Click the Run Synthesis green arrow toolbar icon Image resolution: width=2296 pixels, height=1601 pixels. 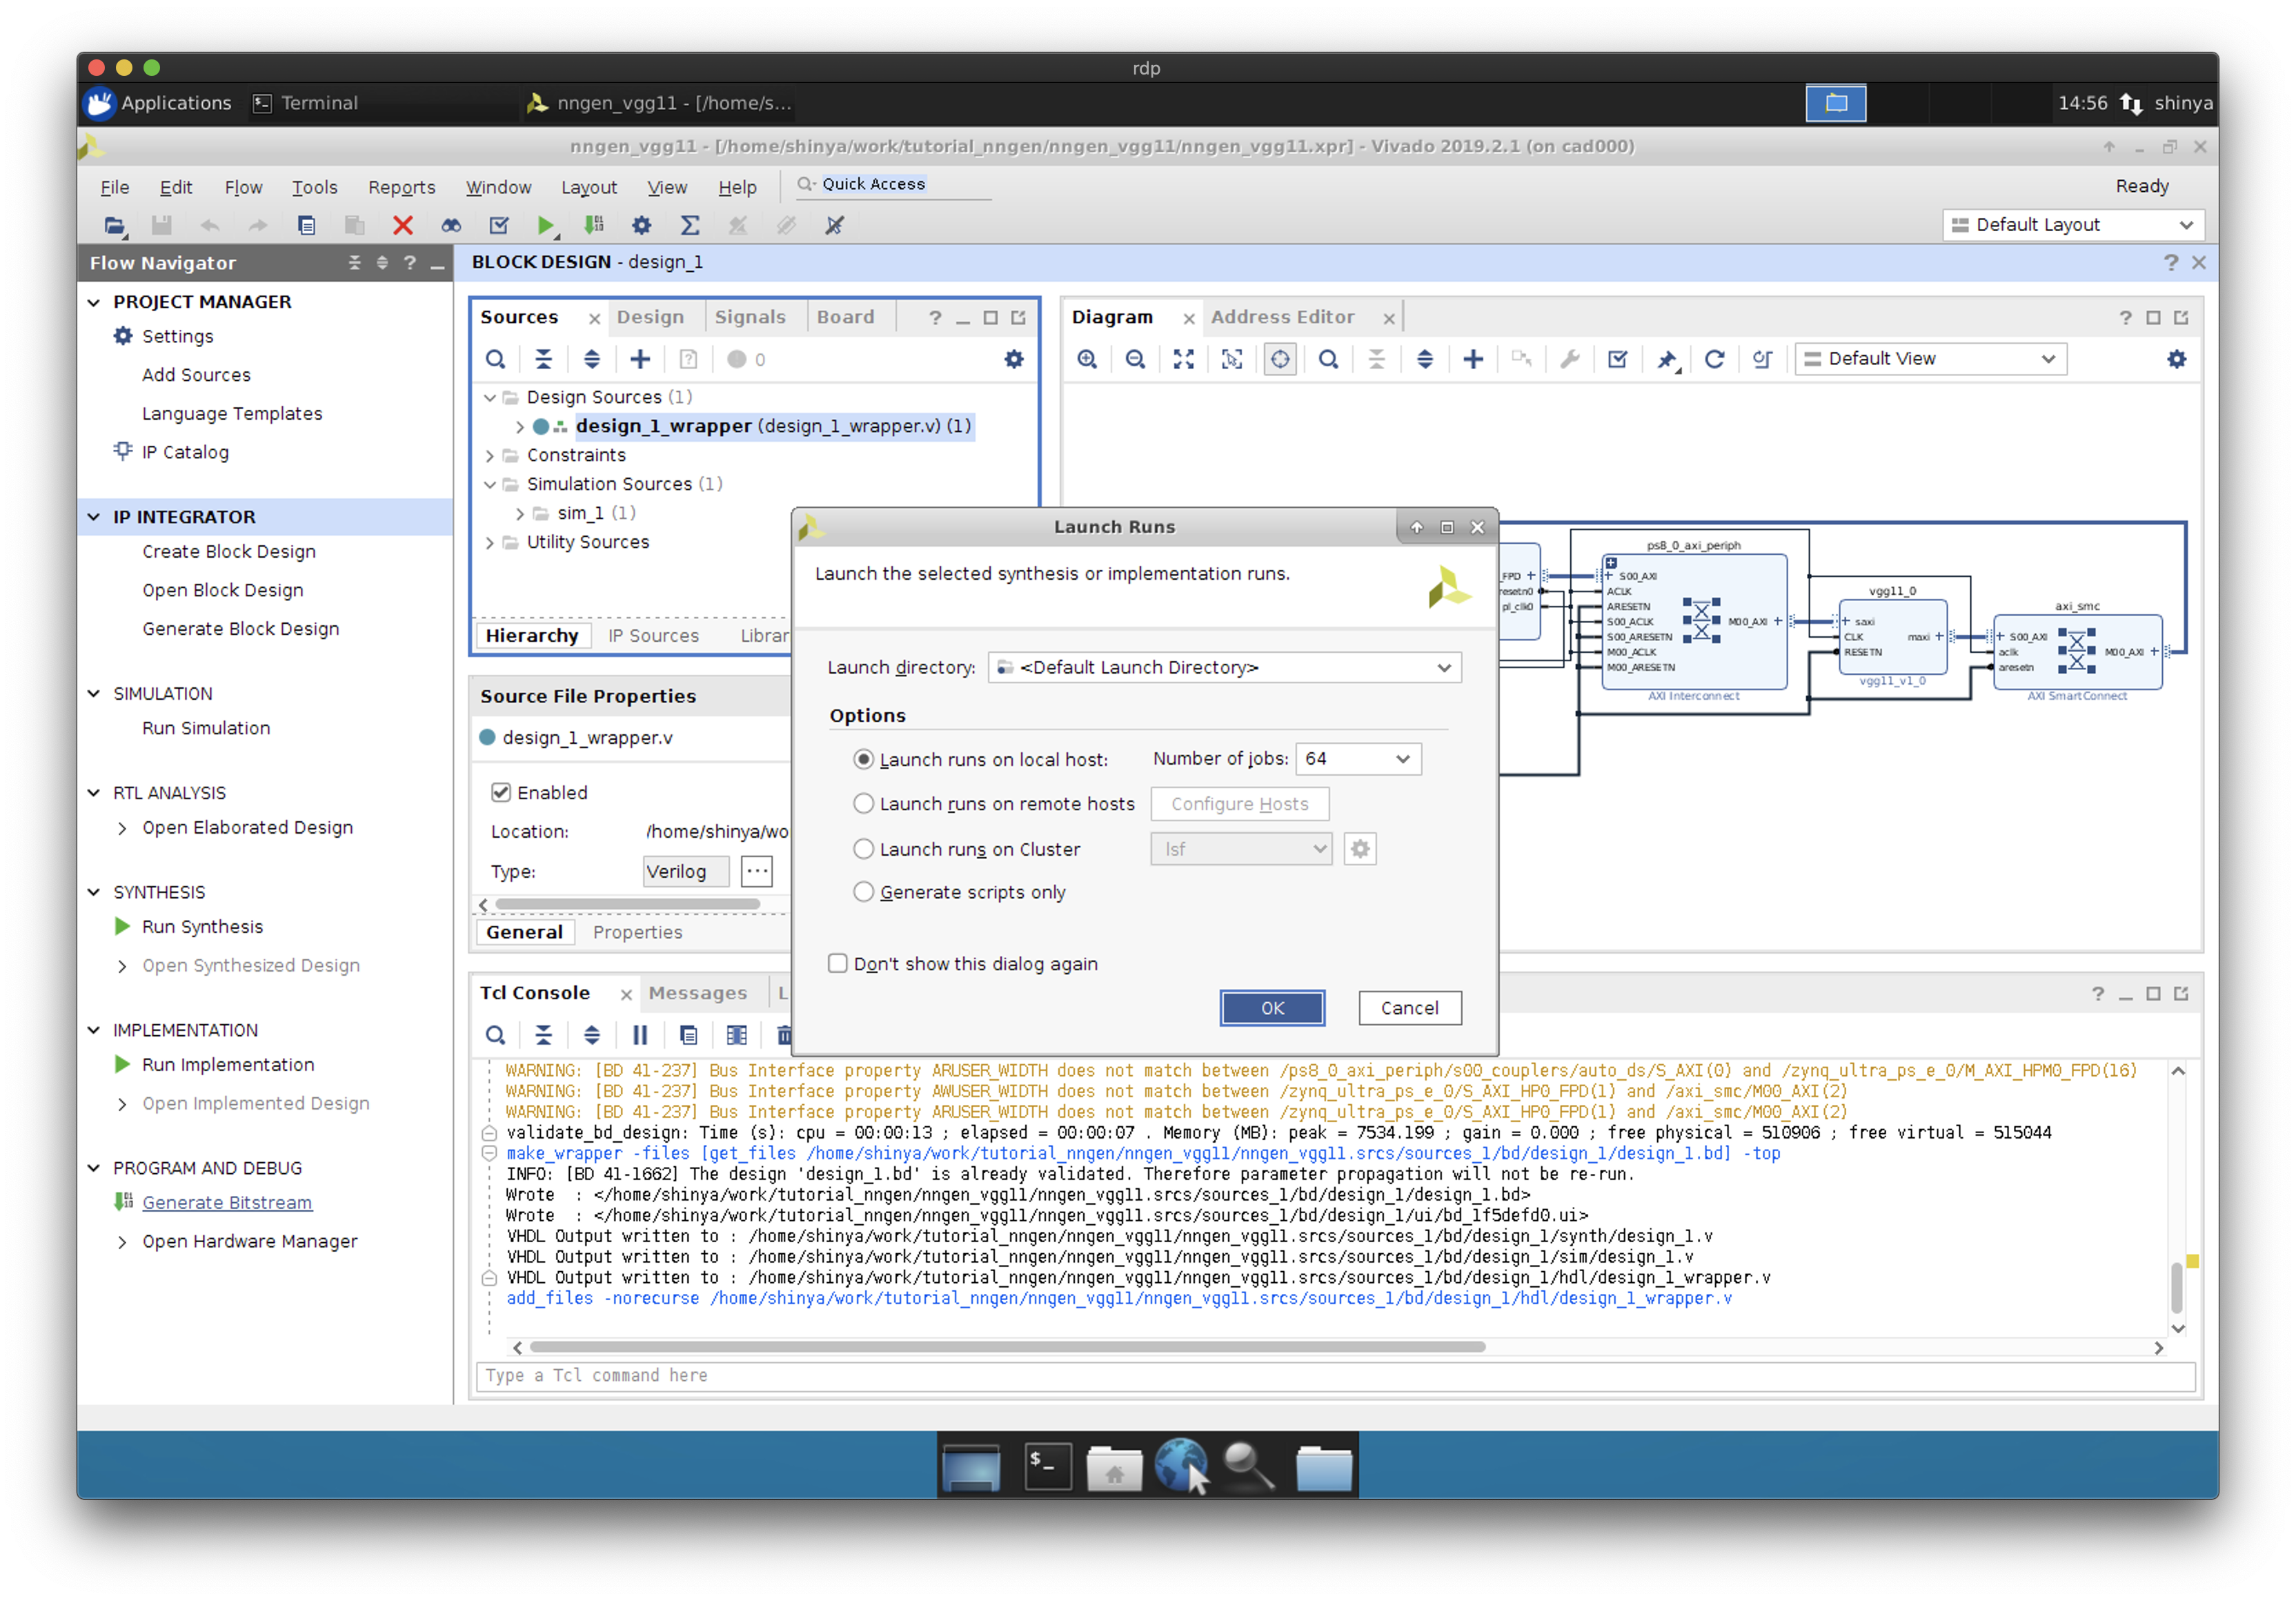point(545,226)
